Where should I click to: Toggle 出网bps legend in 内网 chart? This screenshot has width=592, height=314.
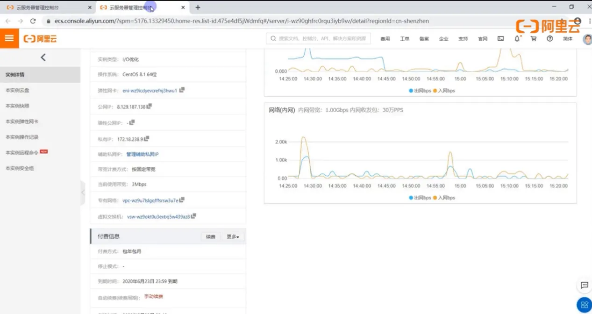420,198
